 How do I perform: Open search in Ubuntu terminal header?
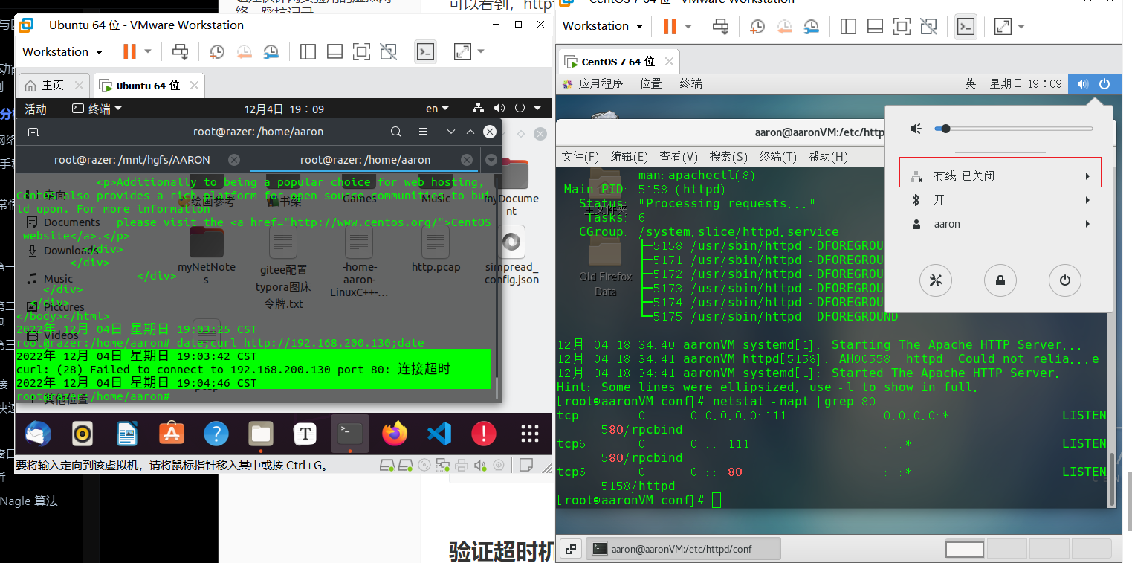click(x=396, y=132)
